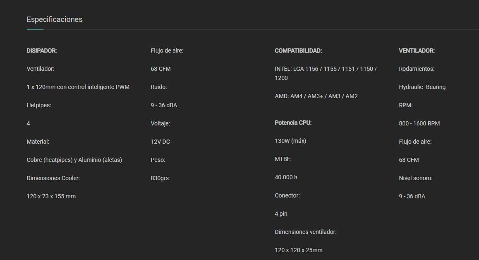Open the Especificaciones tab heading

(x=54, y=19)
